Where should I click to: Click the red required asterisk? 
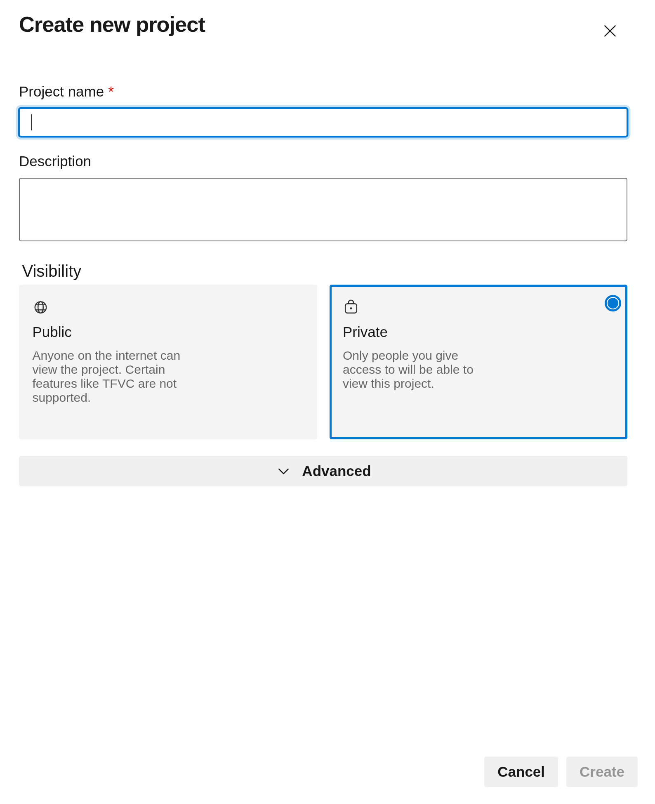point(111,90)
